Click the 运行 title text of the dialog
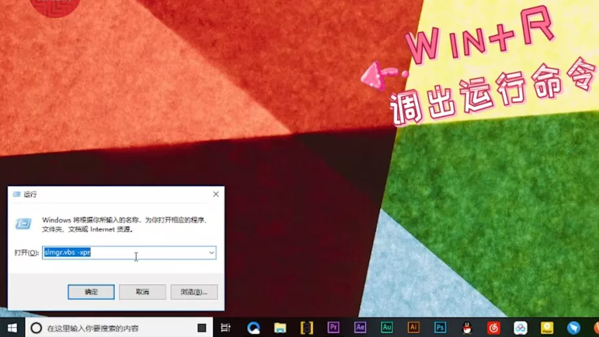The height and width of the screenshot is (337, 599). pyautogui.click(x=30, y=195)
